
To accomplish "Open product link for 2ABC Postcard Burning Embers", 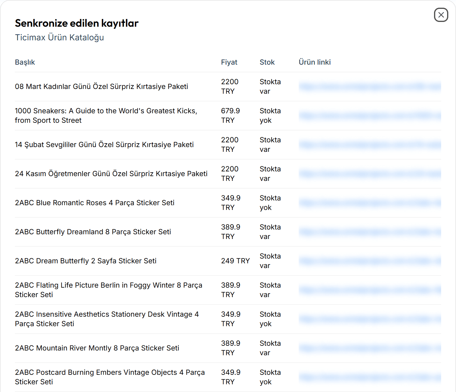I will pos(370,377).
